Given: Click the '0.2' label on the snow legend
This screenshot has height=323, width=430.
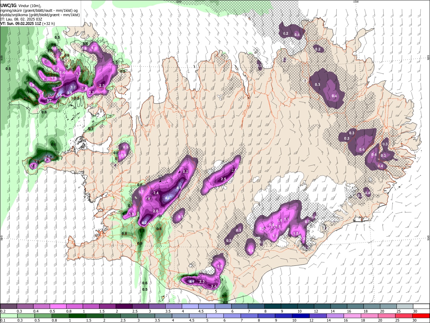Looking at the screenshot, I should coord(2,311).
